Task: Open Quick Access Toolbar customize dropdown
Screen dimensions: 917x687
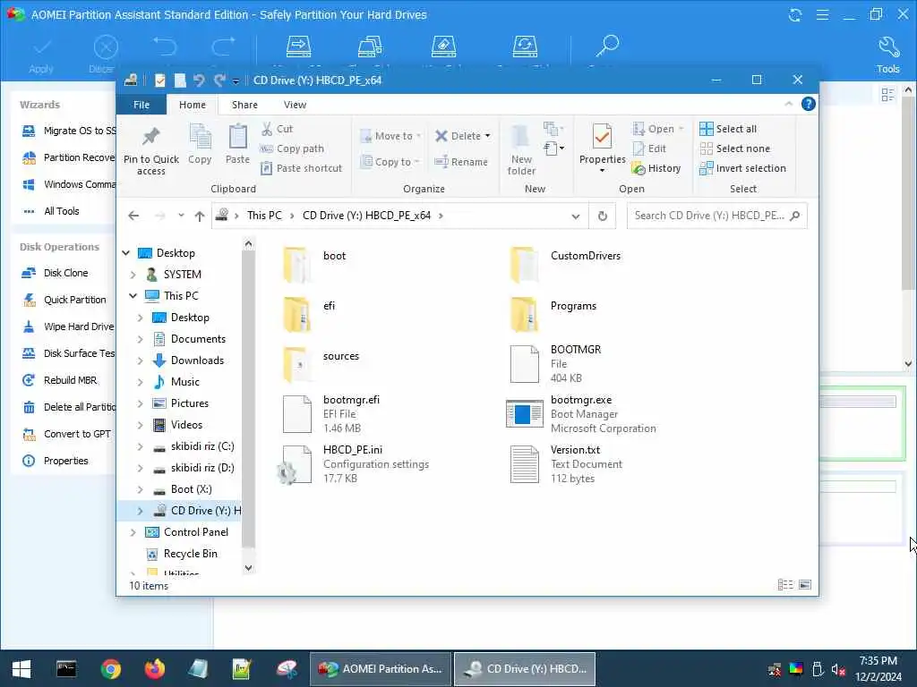Action: [x=236, y=81]
